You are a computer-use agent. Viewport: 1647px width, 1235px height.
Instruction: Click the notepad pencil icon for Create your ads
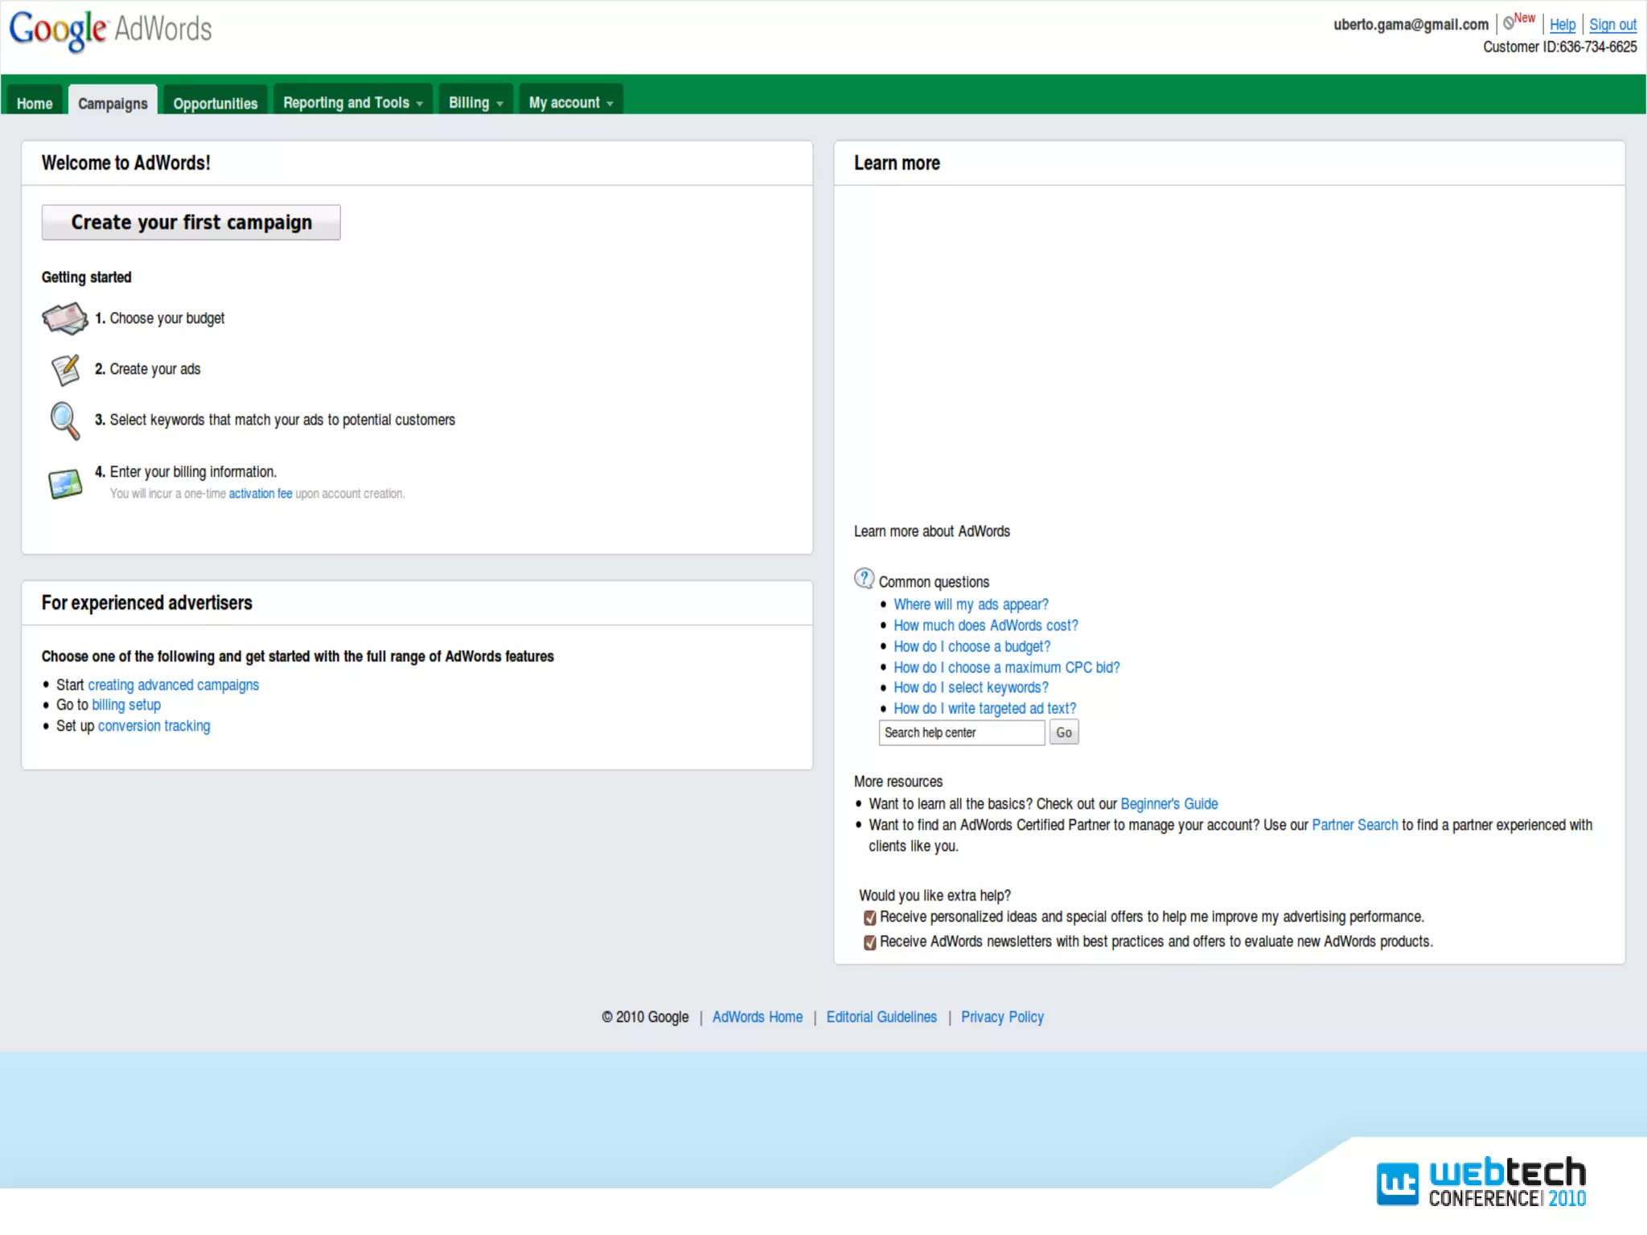pos(64,370)
